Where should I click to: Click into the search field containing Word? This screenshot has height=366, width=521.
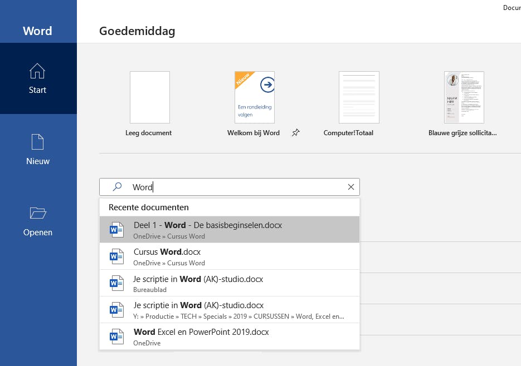point(234,187)
